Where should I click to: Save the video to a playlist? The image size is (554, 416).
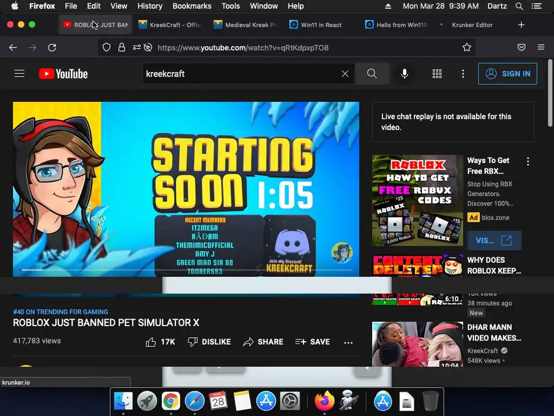[312, 342]
